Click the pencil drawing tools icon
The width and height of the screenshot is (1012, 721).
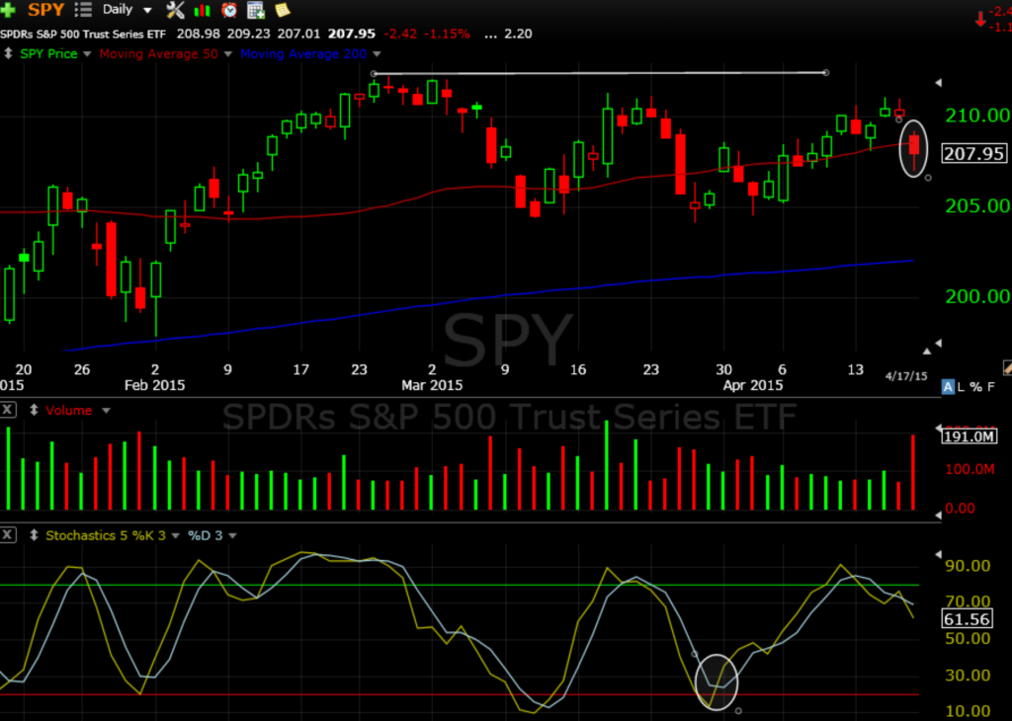[x=1007, y=367]
